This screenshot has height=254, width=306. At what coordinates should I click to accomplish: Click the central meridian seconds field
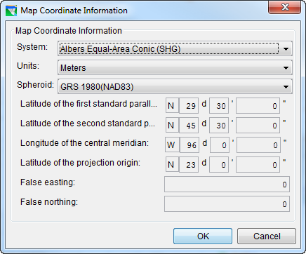[x=258, y=145]
